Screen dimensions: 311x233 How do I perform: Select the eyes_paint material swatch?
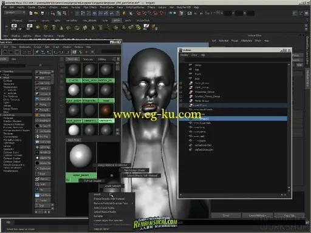(x=74, y=90)
